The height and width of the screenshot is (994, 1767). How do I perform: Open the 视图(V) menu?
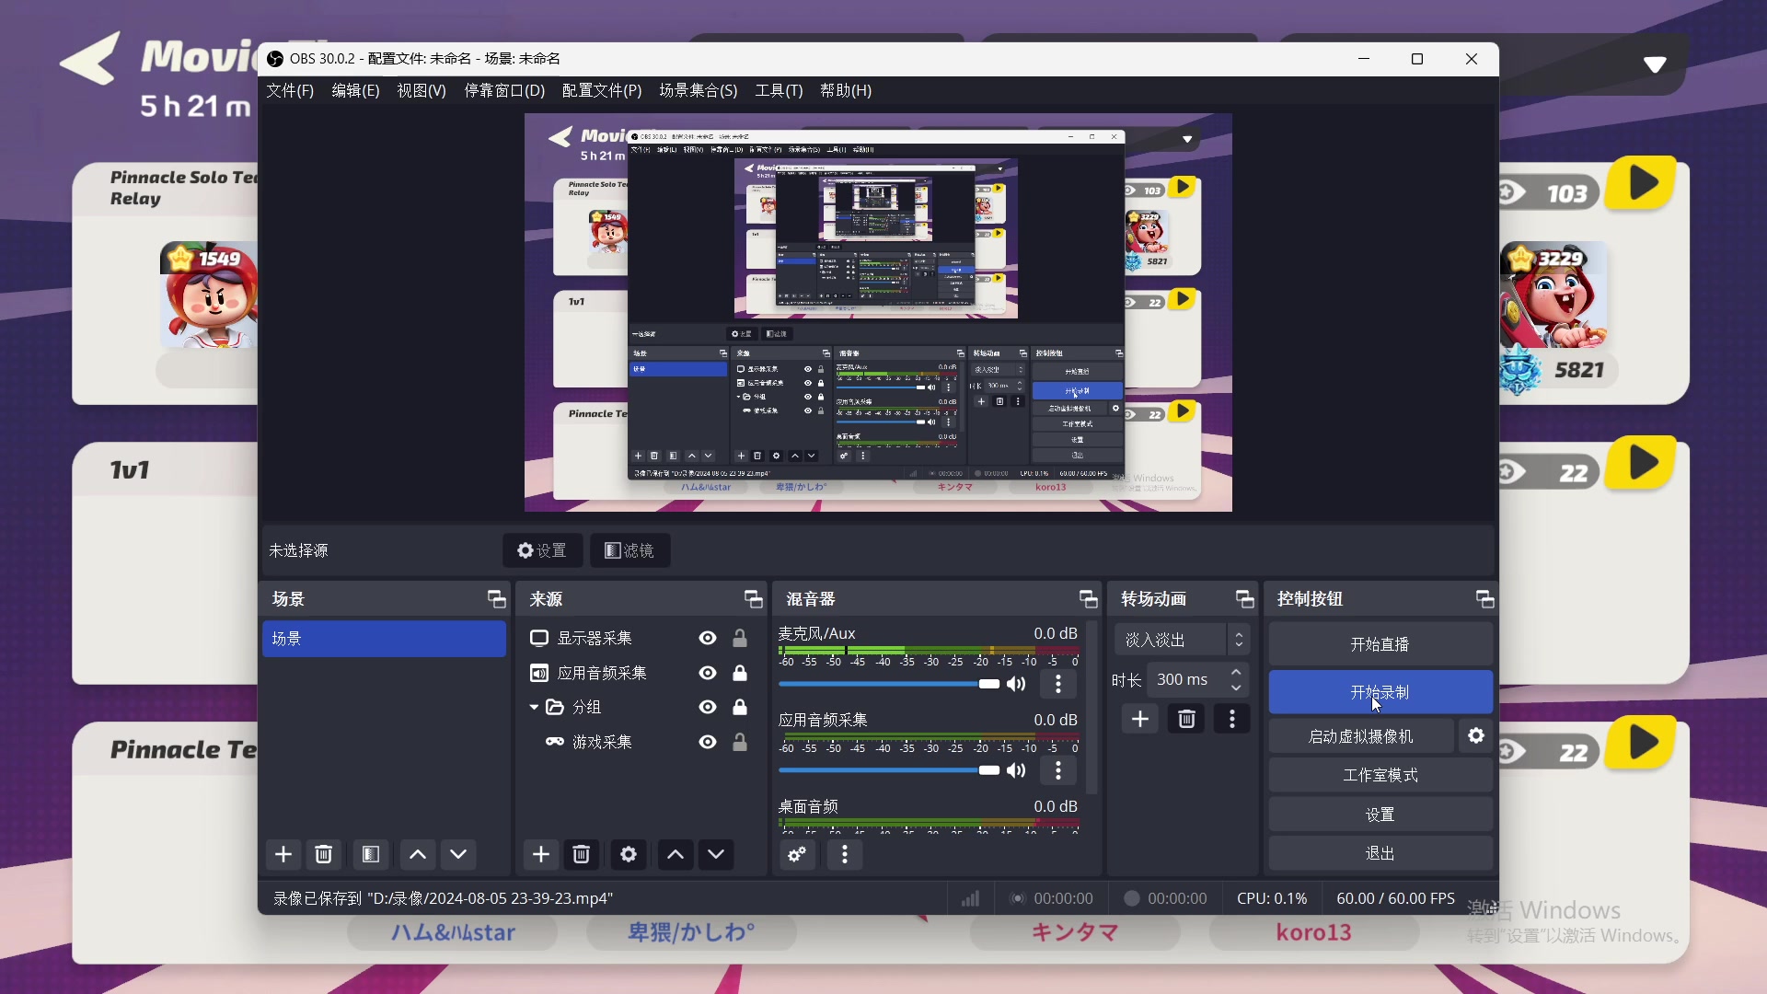(x=422, y=90)
